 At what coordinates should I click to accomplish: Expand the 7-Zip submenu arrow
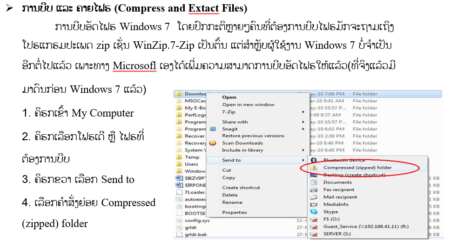coord(303,112)
